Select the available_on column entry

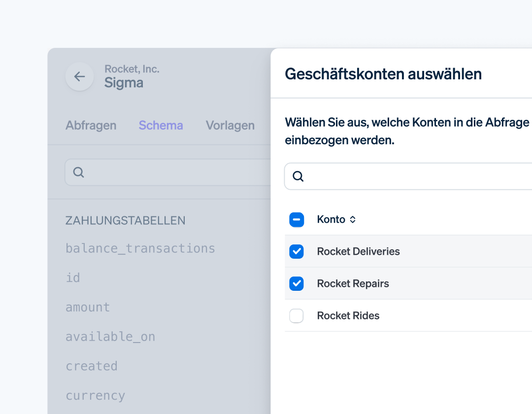pyautogui.click(x=110, y=337)
